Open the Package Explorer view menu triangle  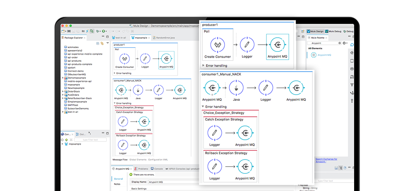(x=108, y=43)
